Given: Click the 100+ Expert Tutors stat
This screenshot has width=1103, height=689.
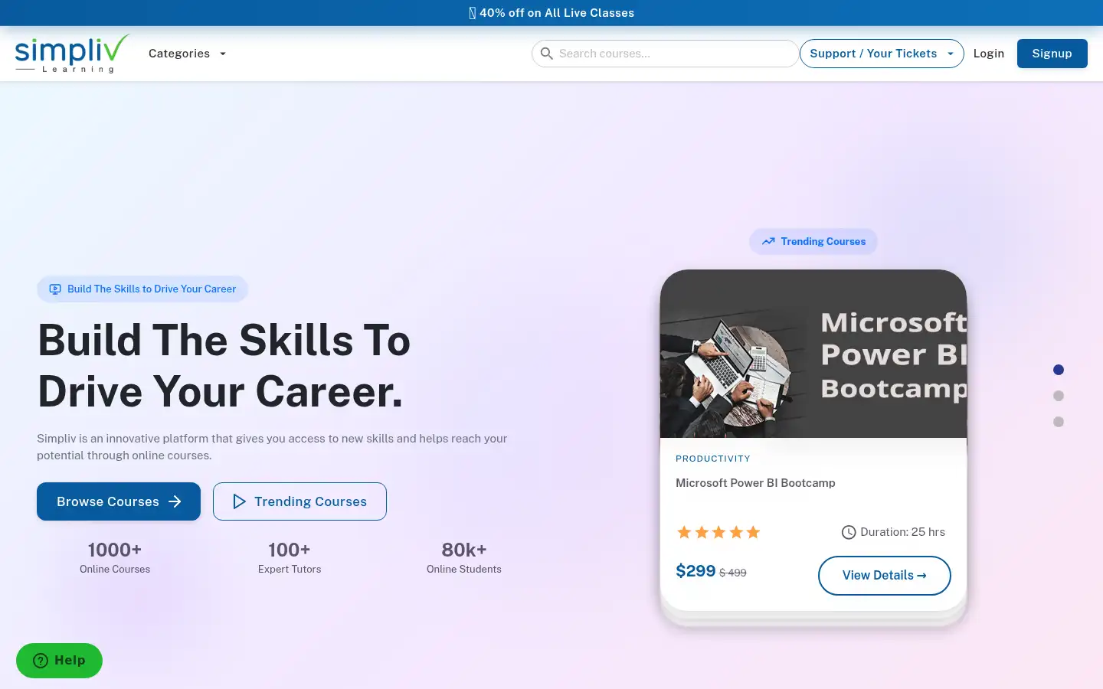Looking at the screenshot, I should [x=290, y=557].
